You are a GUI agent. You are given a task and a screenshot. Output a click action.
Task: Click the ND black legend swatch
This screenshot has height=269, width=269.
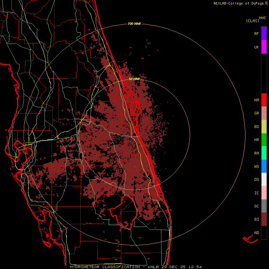point(264,233)
